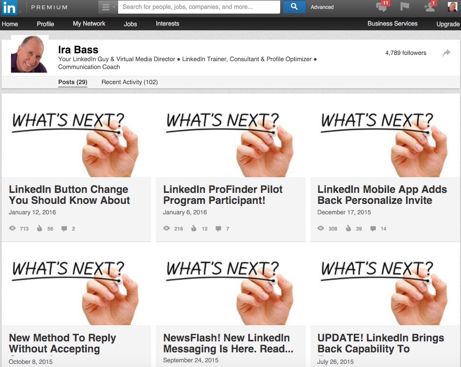Open the notifications flag icon
Screen dimensions: 461x367
click(x=405, y=6)
